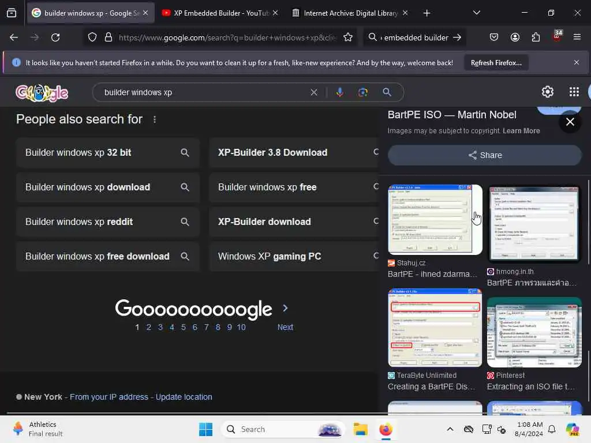Select Builder windows xp free suggestion
The height and width of the screenshot is (443, 591).
294,187
